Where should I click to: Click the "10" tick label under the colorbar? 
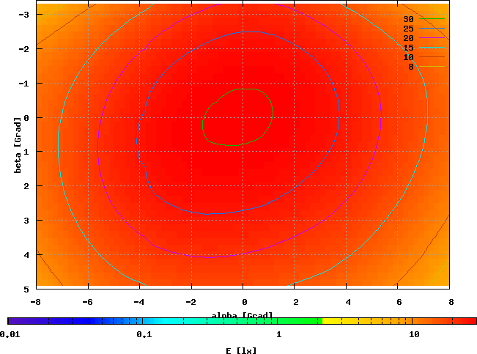click(414, 334)
